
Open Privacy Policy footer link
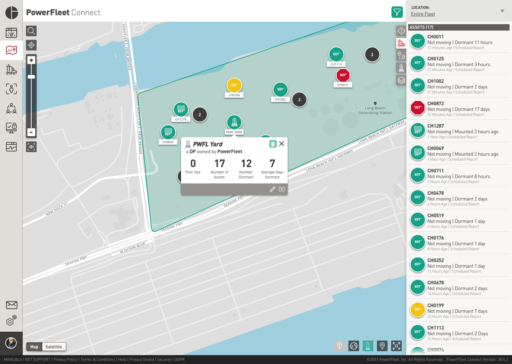click(65, 359)
